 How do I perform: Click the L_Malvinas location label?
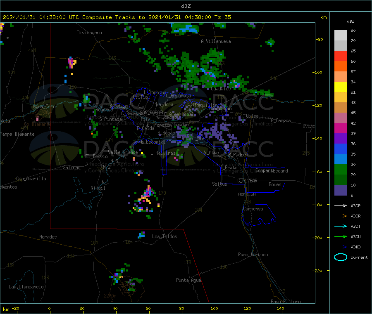(163, 153)
